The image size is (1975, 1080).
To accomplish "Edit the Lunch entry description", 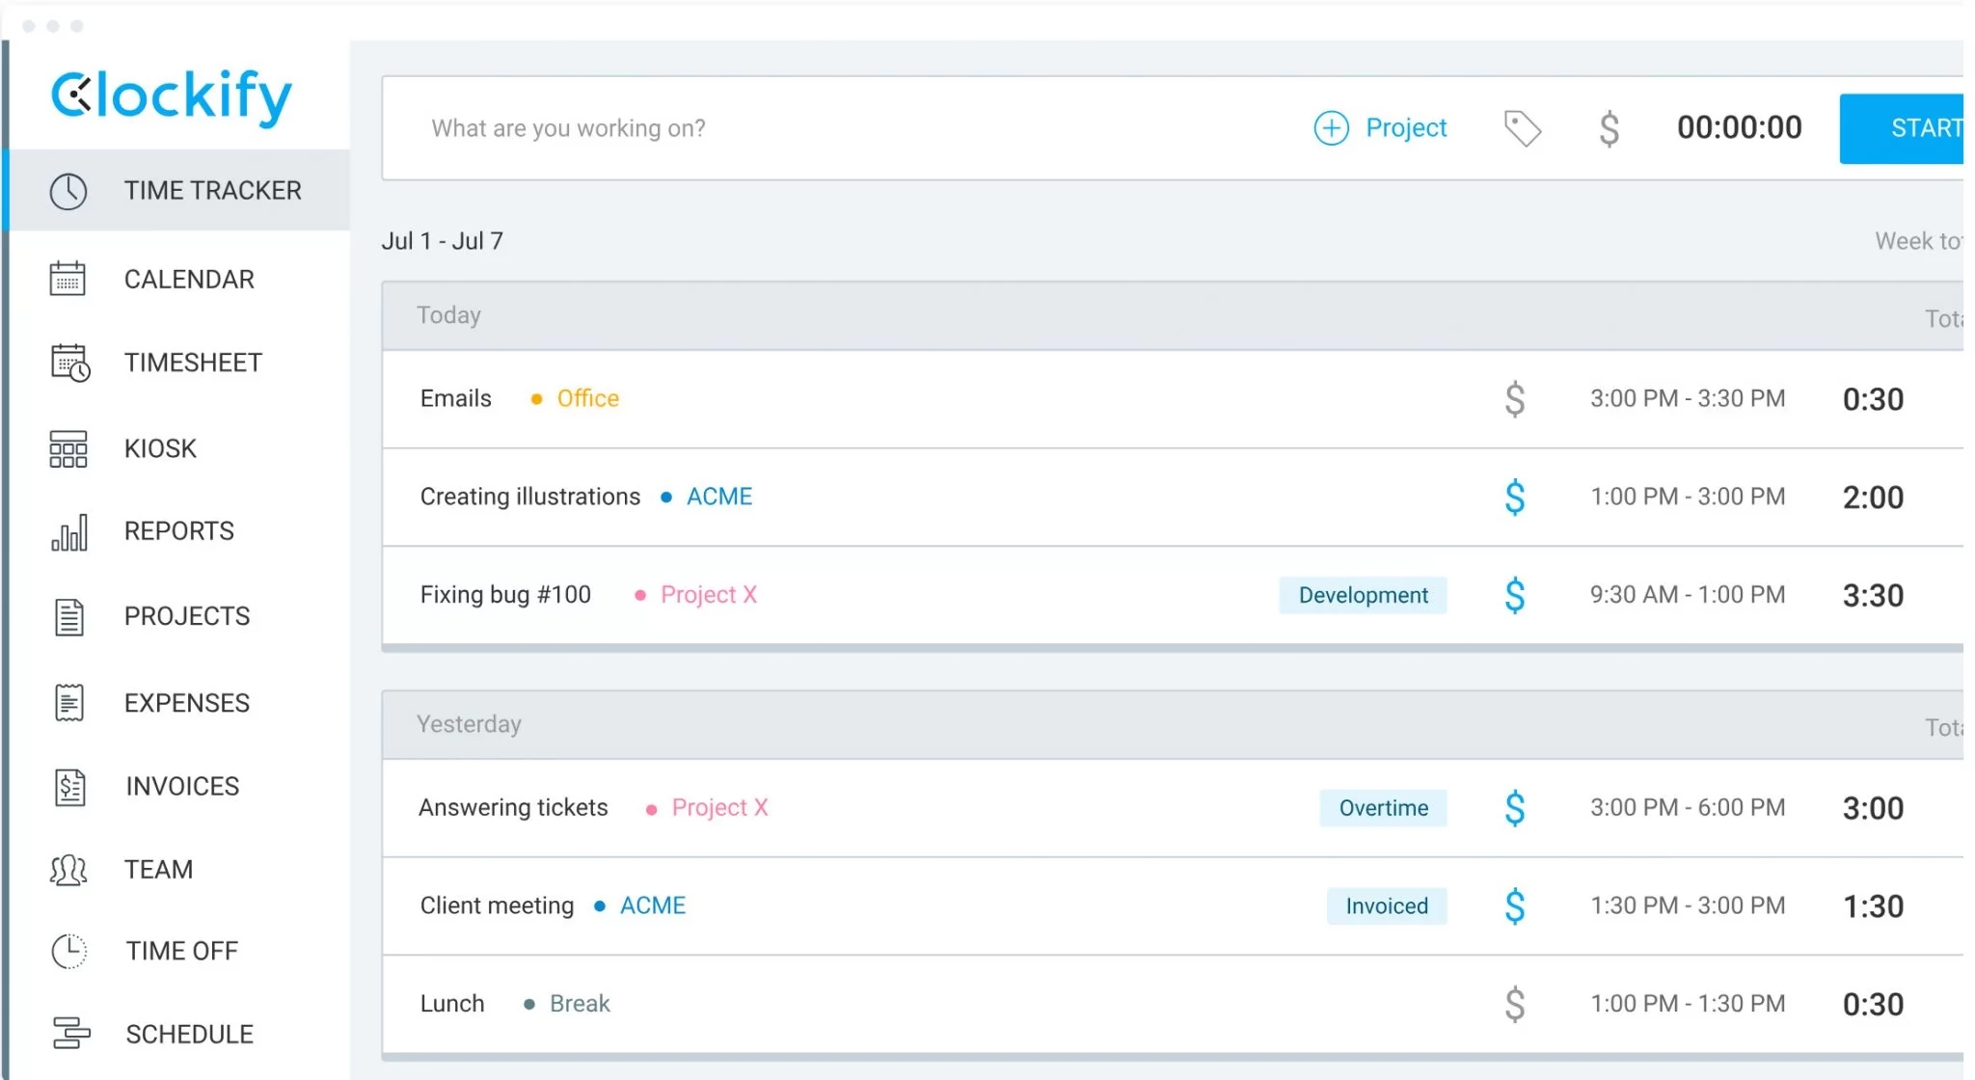I will (x=451, y=1004).
